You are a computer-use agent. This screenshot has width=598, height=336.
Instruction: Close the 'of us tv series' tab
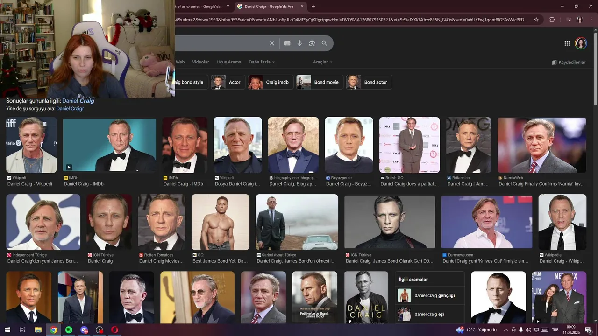point(228,7)
